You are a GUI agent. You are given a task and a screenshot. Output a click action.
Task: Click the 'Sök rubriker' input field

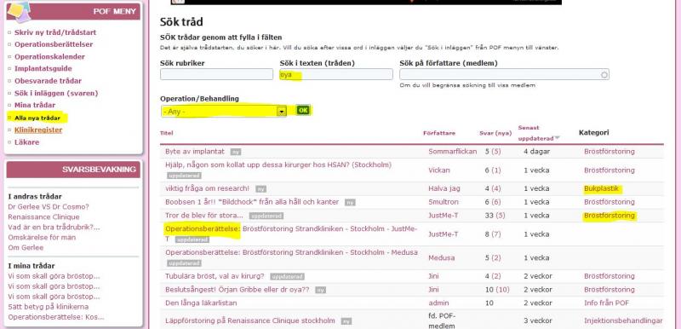click(216, 74)
